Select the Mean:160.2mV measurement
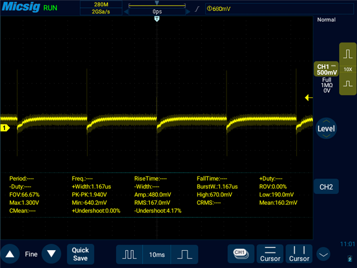 coord(278,203)
